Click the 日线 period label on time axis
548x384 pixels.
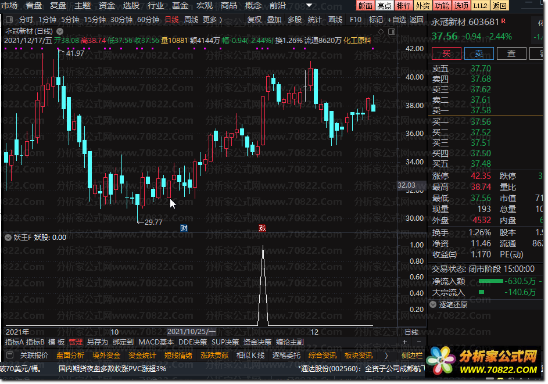tap(411, 332)
